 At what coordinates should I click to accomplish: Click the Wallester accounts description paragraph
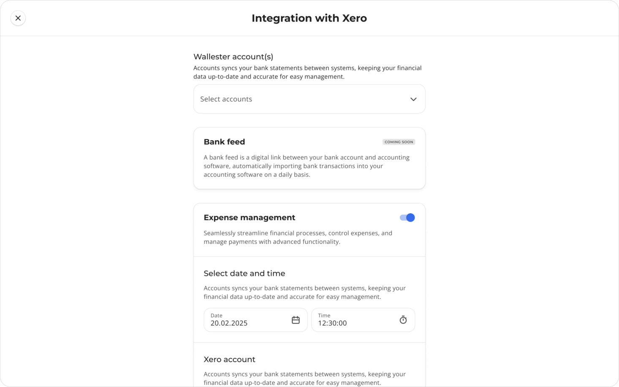pos(307,72)
